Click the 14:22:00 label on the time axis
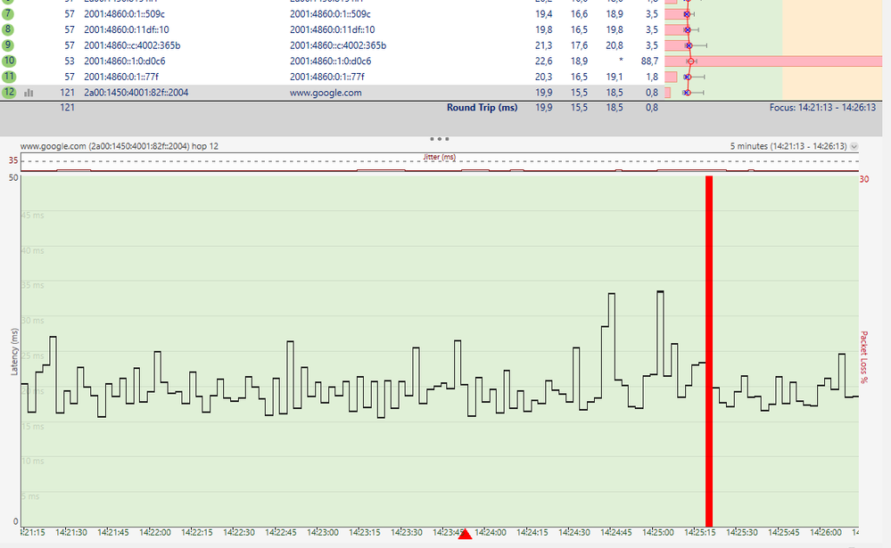891x548 pixels. point(155,533)
